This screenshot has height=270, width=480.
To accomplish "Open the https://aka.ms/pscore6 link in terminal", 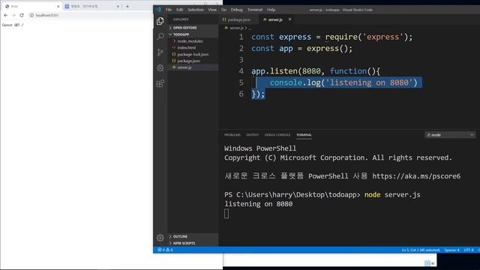I will pyautogui.click(x=416, y=176).
